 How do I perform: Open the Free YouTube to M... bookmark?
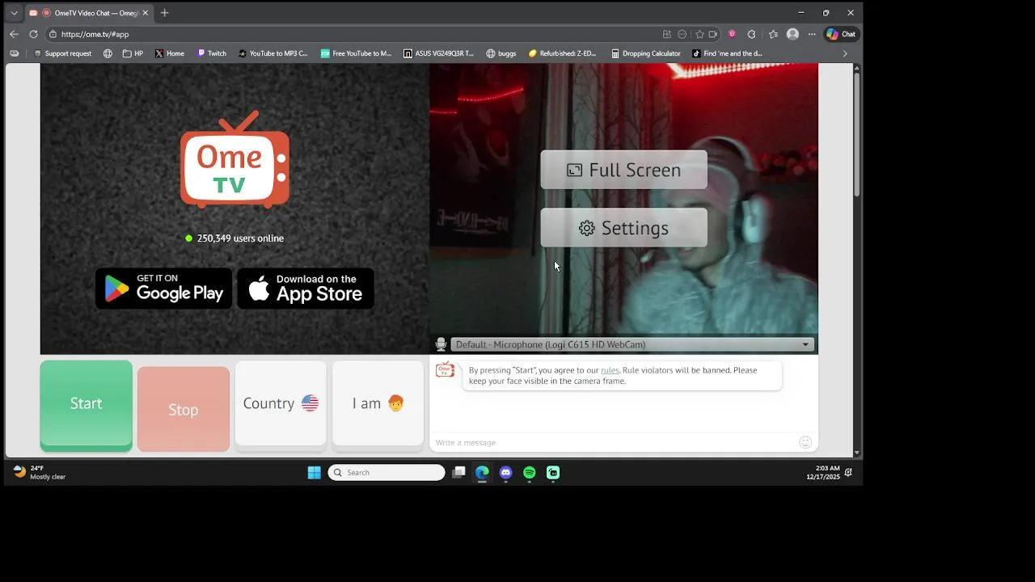point(356,53)
